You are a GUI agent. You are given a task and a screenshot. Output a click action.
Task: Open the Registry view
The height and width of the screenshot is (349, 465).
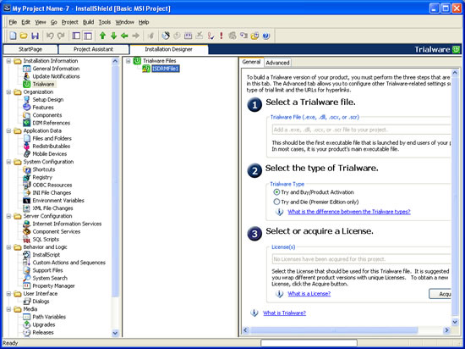pyautogui.click(x=42, y=177)
